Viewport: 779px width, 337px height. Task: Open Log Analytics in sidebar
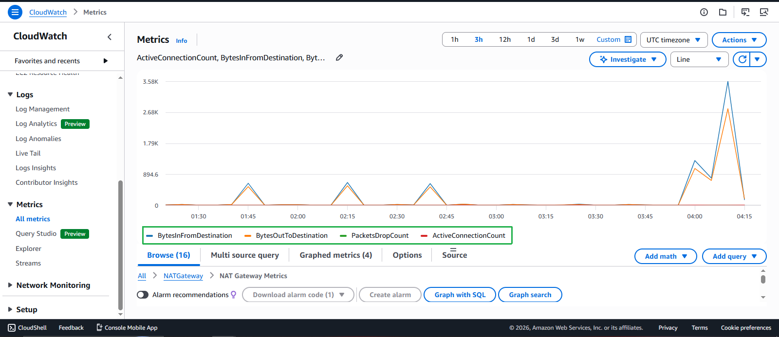coord(36,124)
